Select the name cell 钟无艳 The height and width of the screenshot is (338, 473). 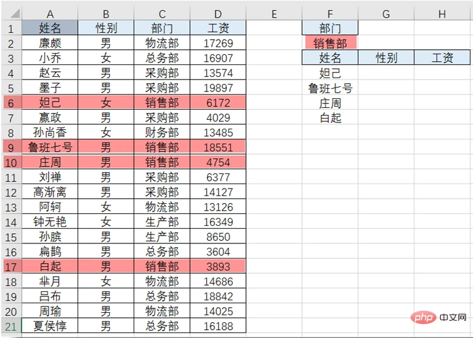[50, 222]
